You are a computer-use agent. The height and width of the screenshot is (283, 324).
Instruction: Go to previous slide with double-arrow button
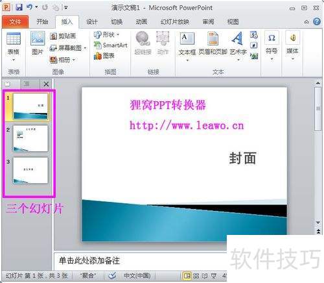point(318,231)
